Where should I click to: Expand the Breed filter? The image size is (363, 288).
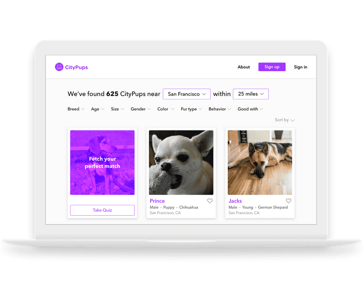coord(76,109)
